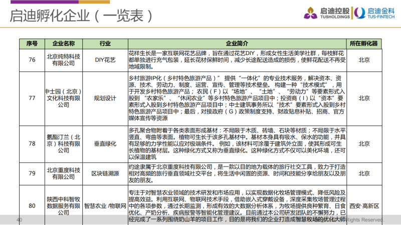Click the 区块链溯源 industry cell
401x225 pixels.
point(105,173)
